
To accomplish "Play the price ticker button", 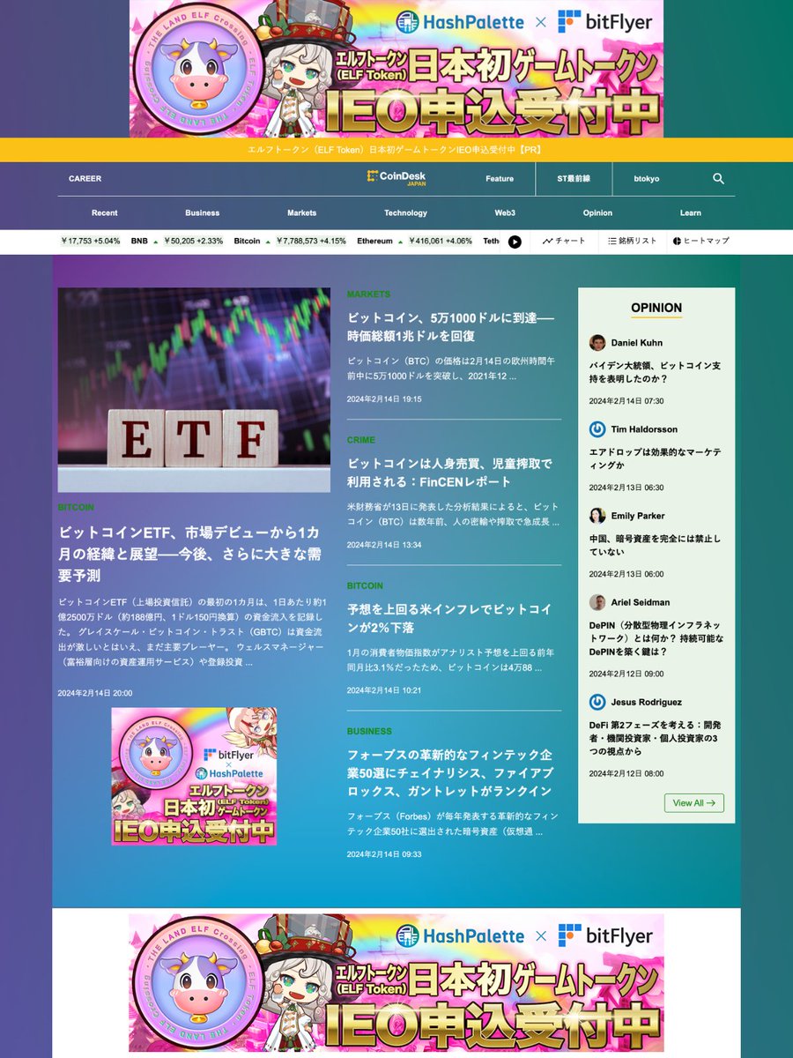I will click(515, 242).
